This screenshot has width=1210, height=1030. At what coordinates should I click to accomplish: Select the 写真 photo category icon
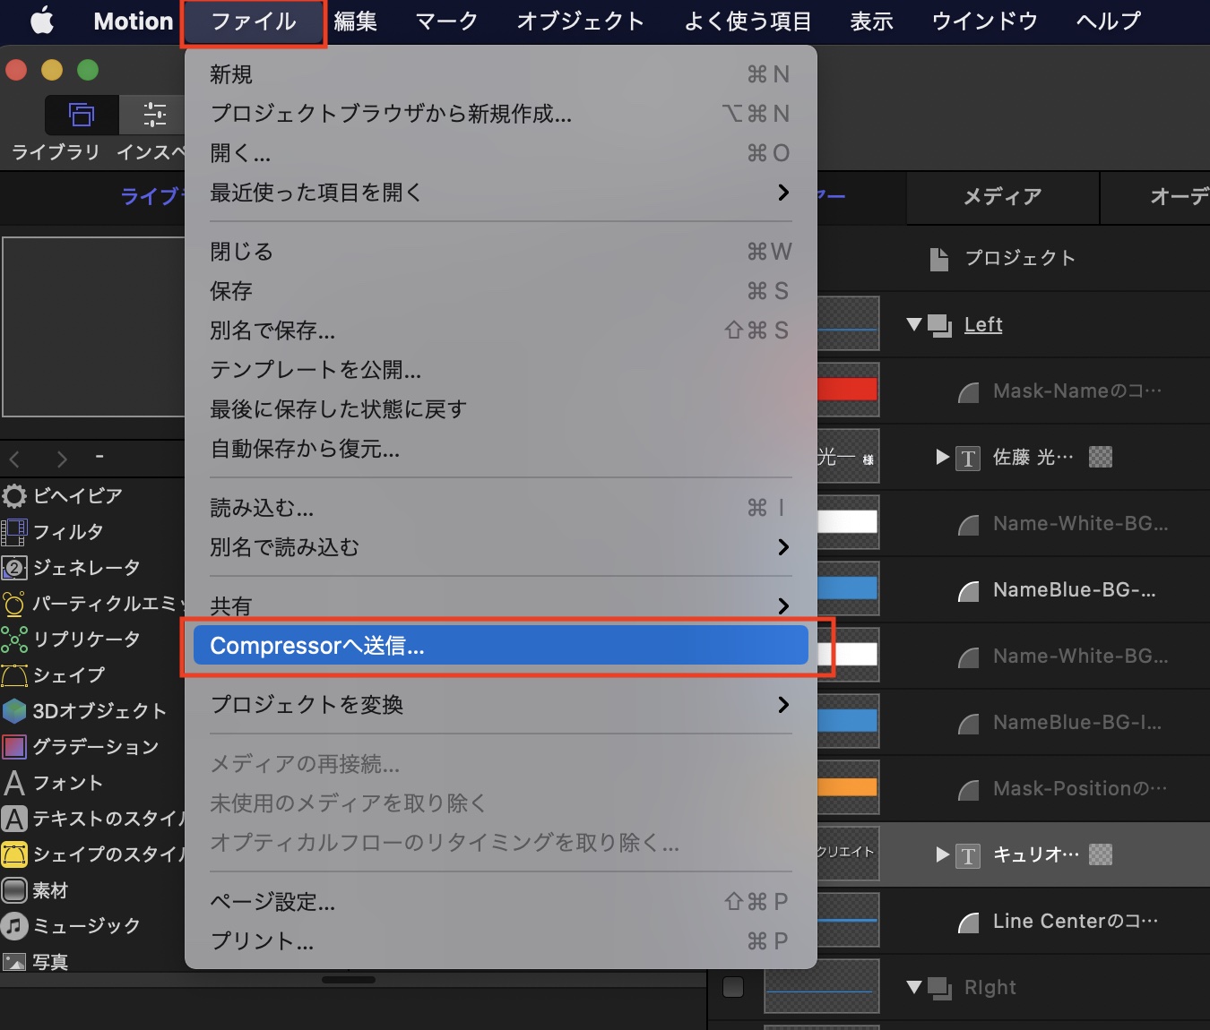coord(14,962)
